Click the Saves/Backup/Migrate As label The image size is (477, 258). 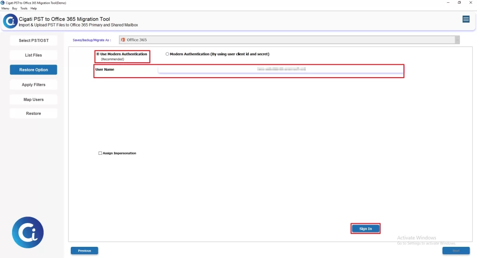click(92, 40)
